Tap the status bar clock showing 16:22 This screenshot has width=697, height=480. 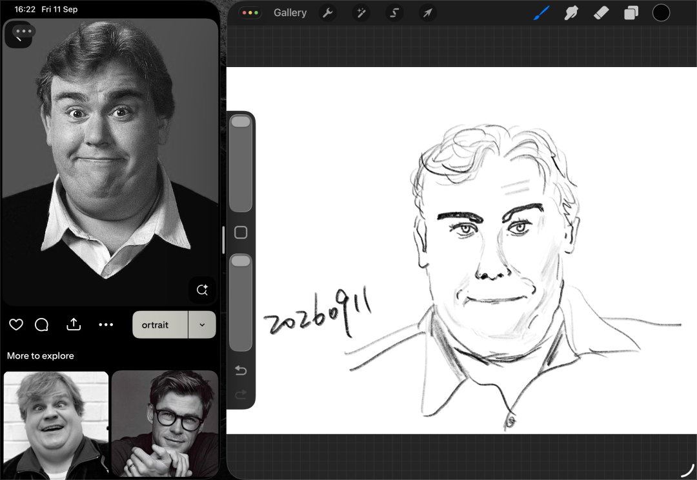25,9
